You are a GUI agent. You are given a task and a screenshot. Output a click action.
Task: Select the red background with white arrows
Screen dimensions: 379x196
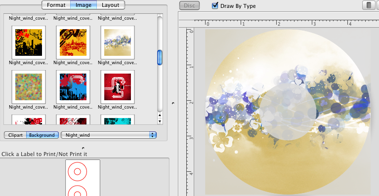tap(118, 87)
